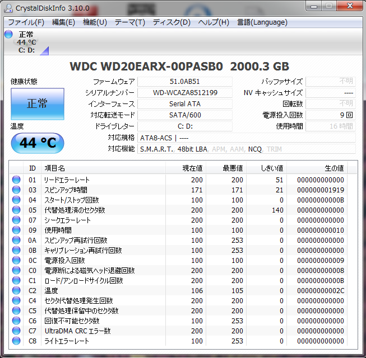Viewport: 366px width, 358px height.
Task: Click the rotation rate field showing 不明
Action: coord(331,104)
